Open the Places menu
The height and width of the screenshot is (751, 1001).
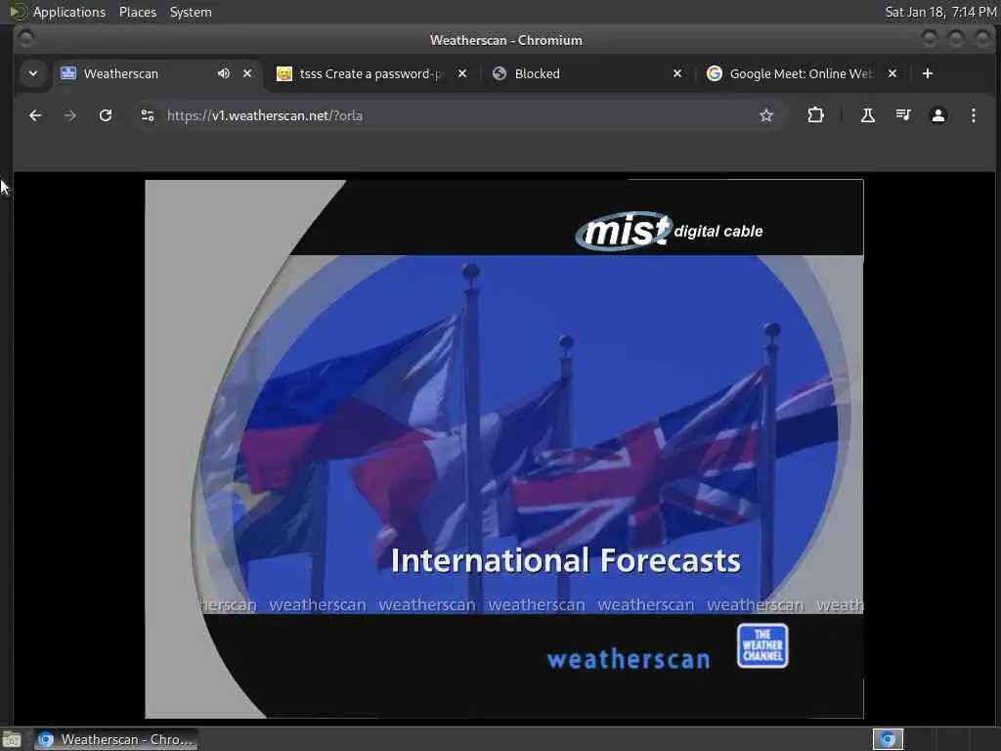137,12
